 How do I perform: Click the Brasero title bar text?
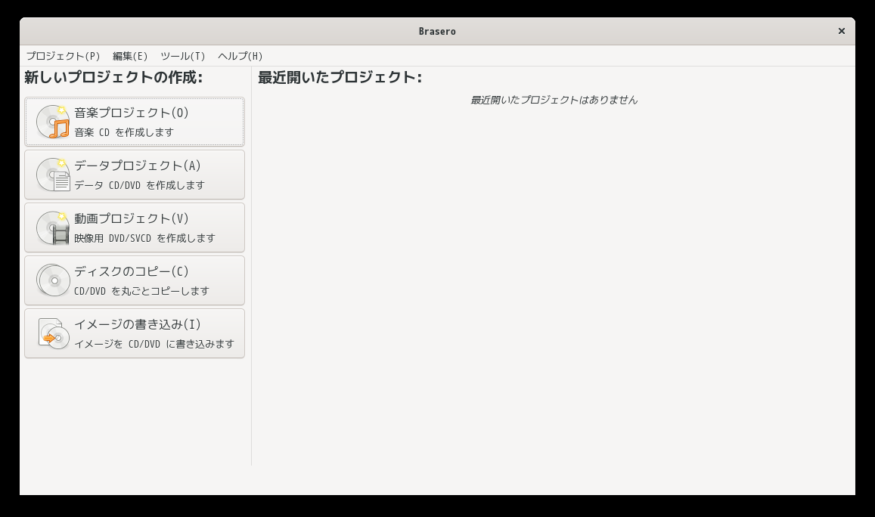click(x=437, y=31)
